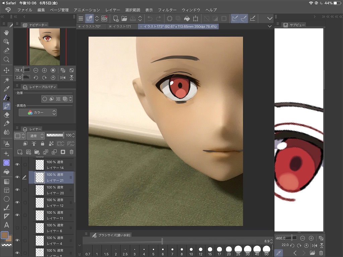
Task: Select the Fill bucket tool in the toolbox
Action: (7, 172)
